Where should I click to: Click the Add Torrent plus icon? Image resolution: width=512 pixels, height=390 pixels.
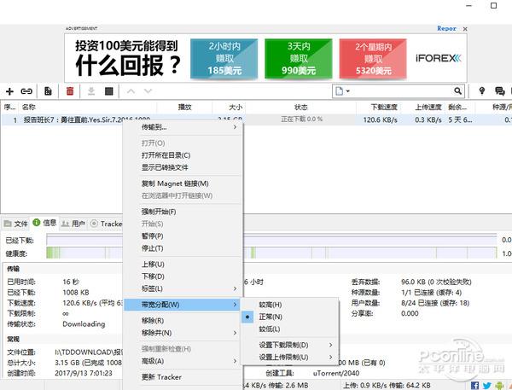[x=9, y=91]
